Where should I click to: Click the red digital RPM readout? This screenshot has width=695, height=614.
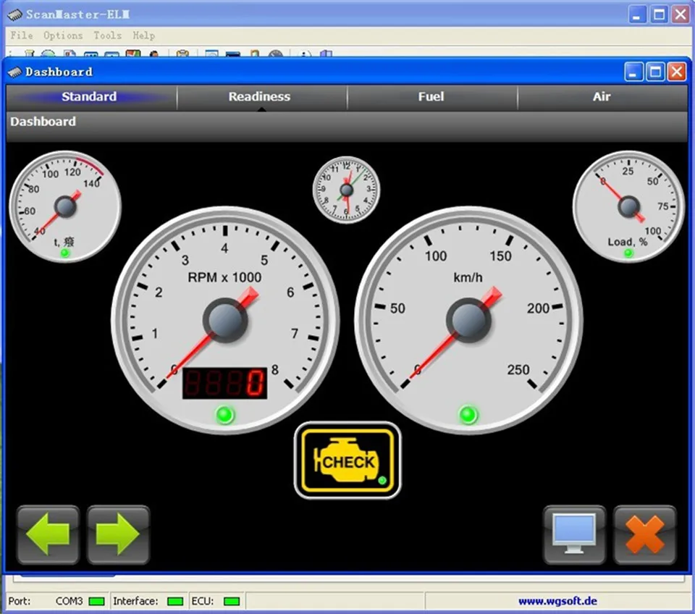[x=225, y=382]
